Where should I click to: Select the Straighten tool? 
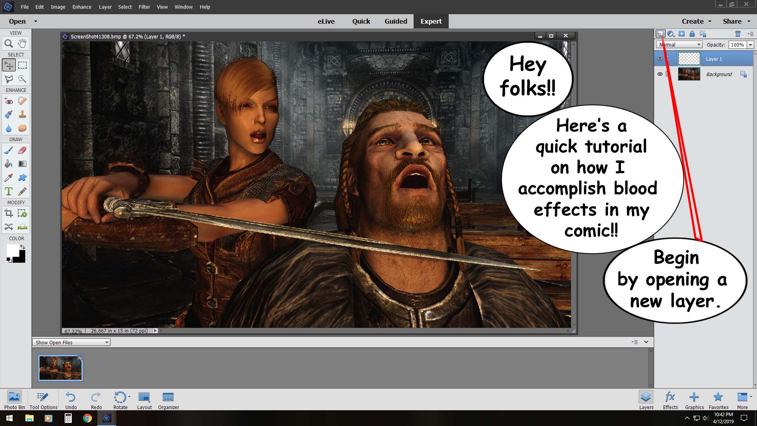[22, 227]
